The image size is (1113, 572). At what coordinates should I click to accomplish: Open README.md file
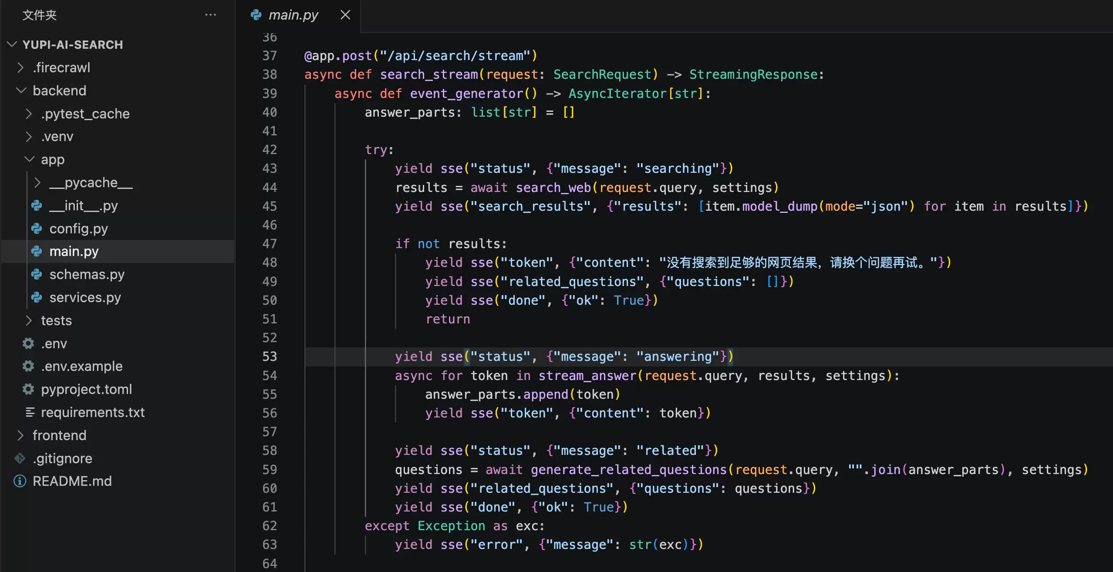pyautogui.click(x=72, y=481)
